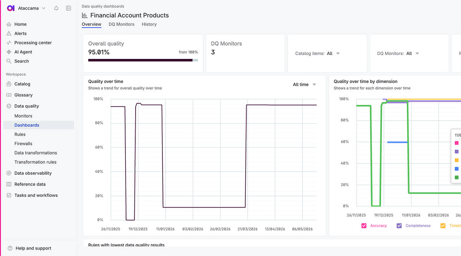Click Quality over time by dimension heading
The height and width of the screenshot is (256, 461).
click(365, 81)
